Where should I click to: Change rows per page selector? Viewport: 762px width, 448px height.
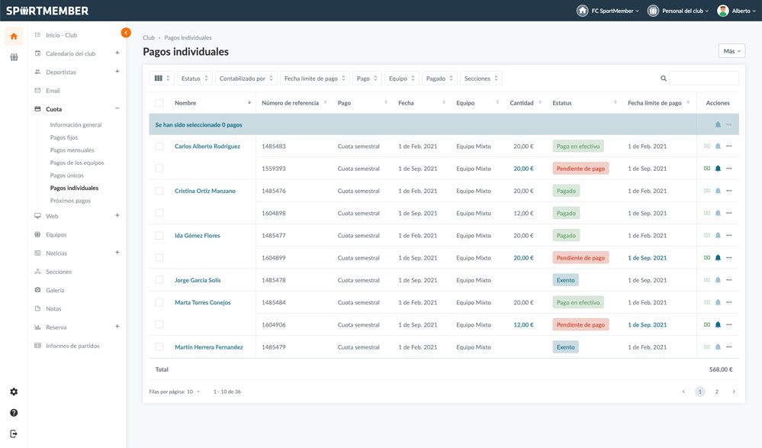click(194, 392)
